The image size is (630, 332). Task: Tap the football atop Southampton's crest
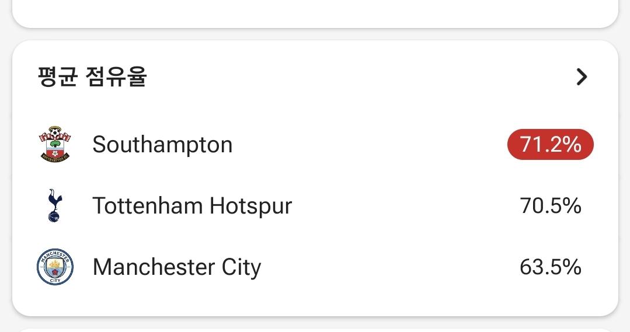click(x=55, y=132)
